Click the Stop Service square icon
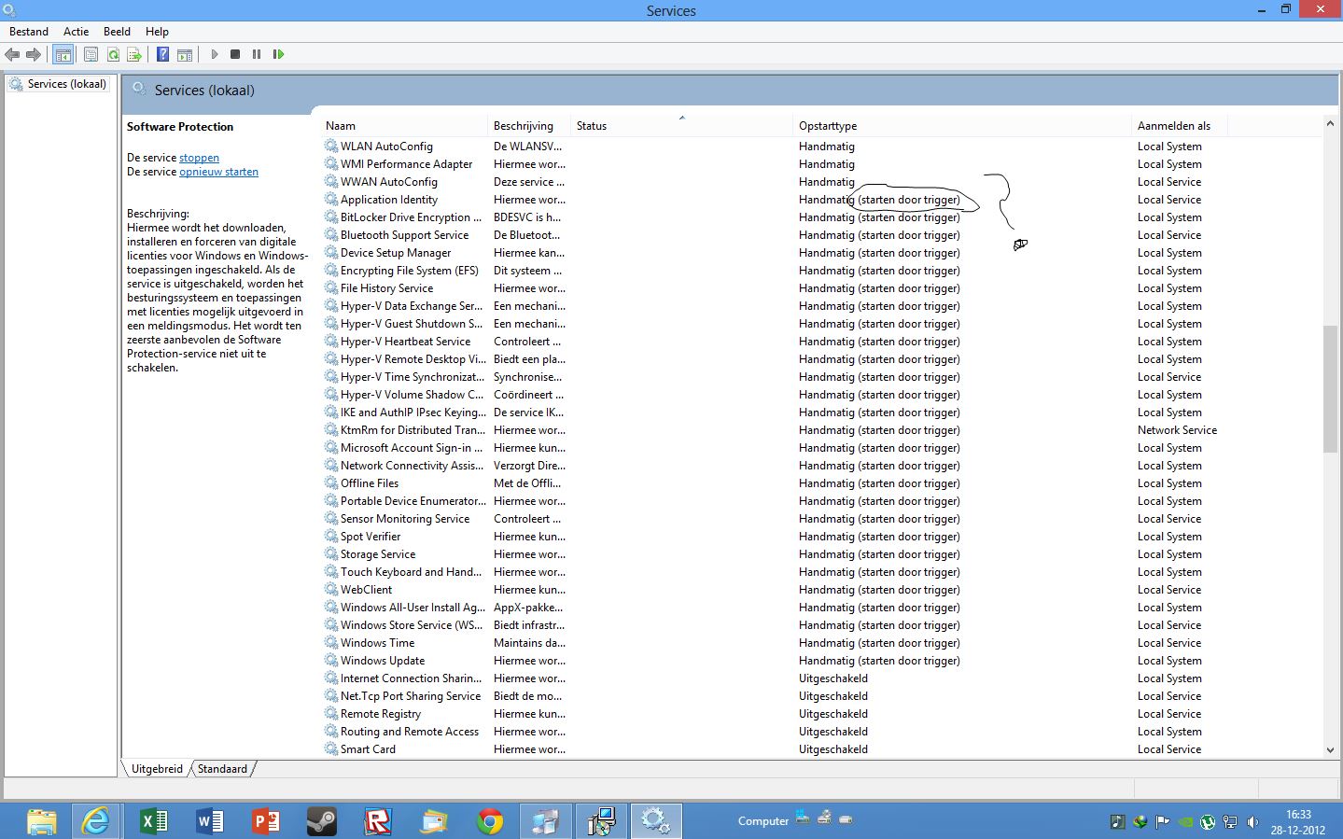The width and height of the screenshot is (1343, 839). point(235,54)
